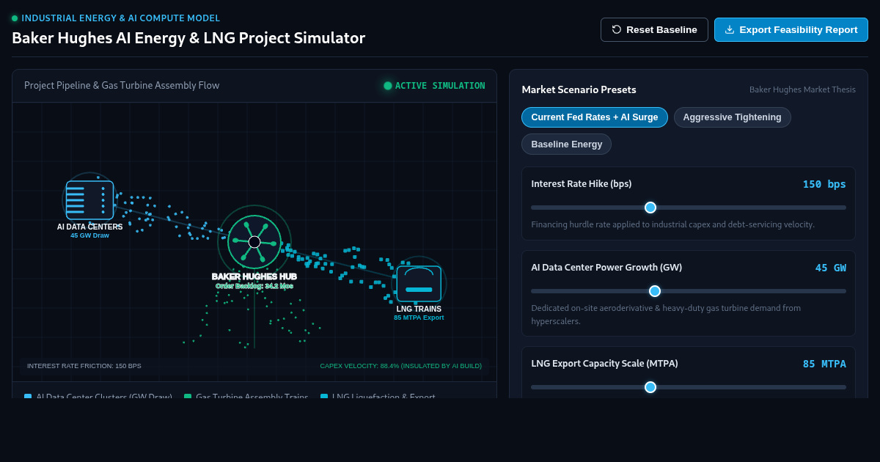Click the Interest Rate Hike slider handle
Image resolution: width=880 pixels, height=462 pixels.
(650, 208)
